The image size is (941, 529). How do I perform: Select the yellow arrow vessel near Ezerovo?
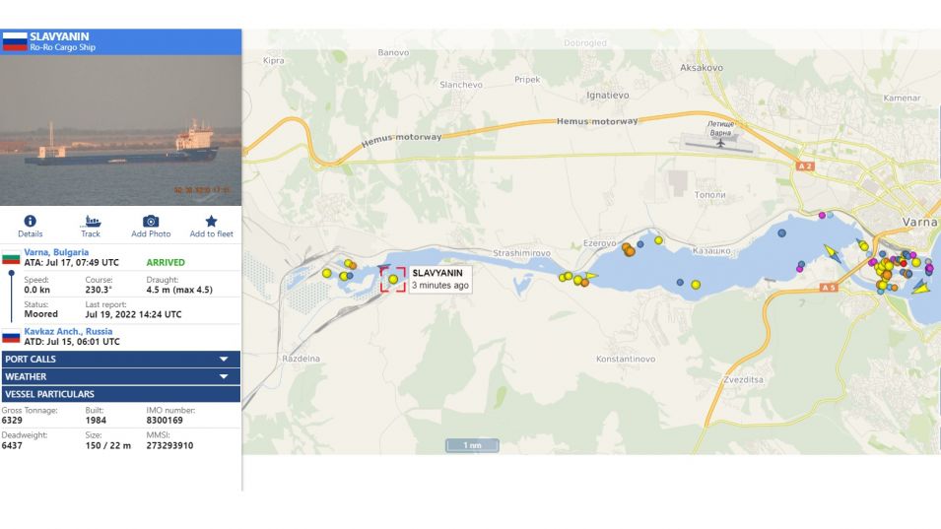590,277
